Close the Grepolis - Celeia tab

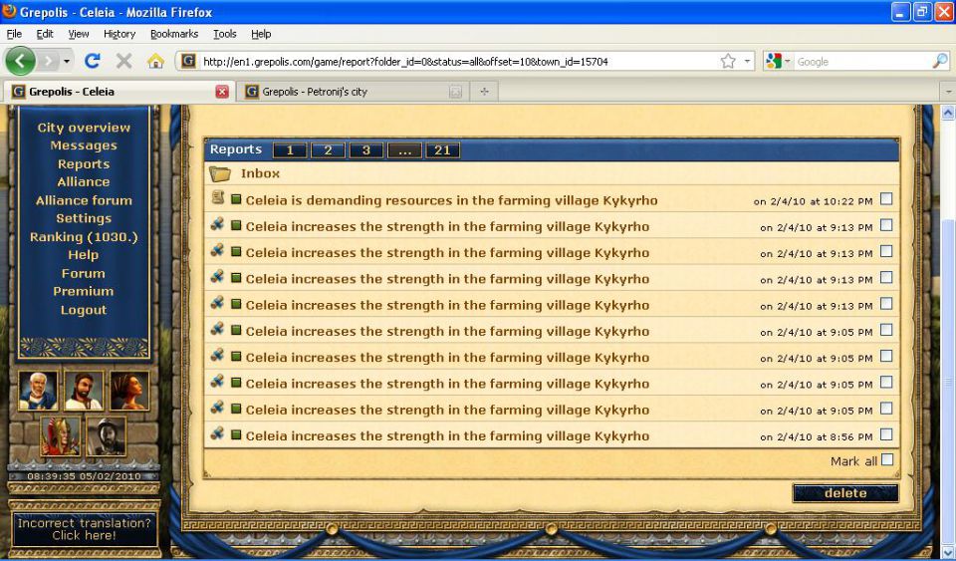(222, 92)
